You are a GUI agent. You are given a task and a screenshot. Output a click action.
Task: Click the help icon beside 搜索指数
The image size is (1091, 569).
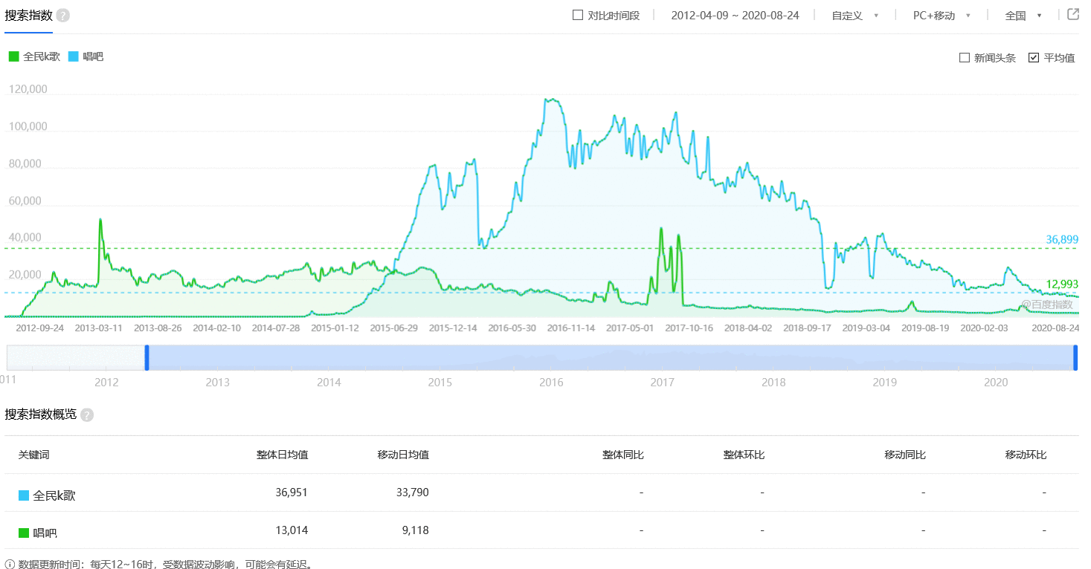[63, 16]
